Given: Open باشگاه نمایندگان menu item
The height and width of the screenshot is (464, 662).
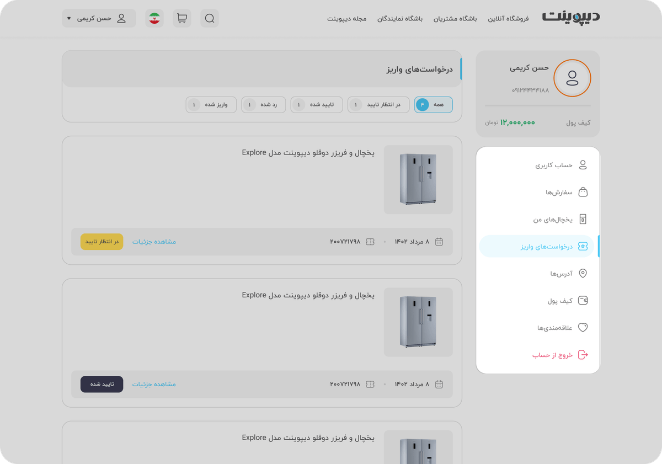Looking at the screenshot, I should [x=400, y=19].
